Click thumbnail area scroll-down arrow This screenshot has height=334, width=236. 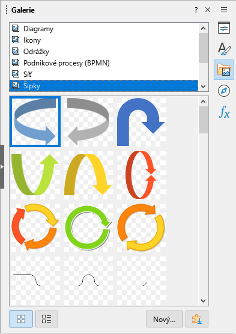click(x=203, y=300)
